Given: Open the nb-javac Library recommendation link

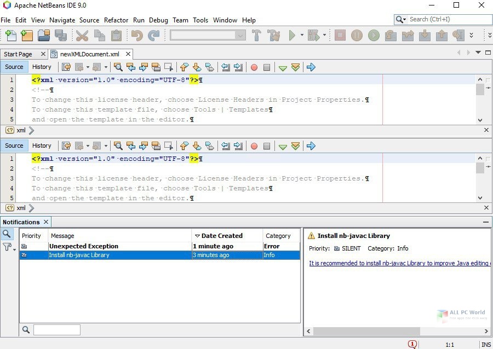Looking at the screenshot, I should 400,263.
